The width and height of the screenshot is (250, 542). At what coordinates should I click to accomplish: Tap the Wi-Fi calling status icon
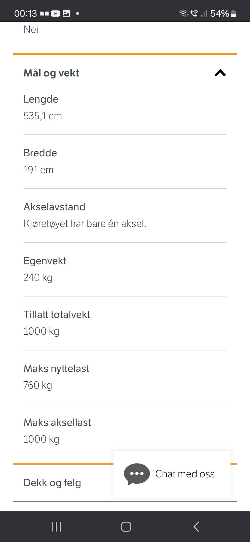click(x=194, y=13)
